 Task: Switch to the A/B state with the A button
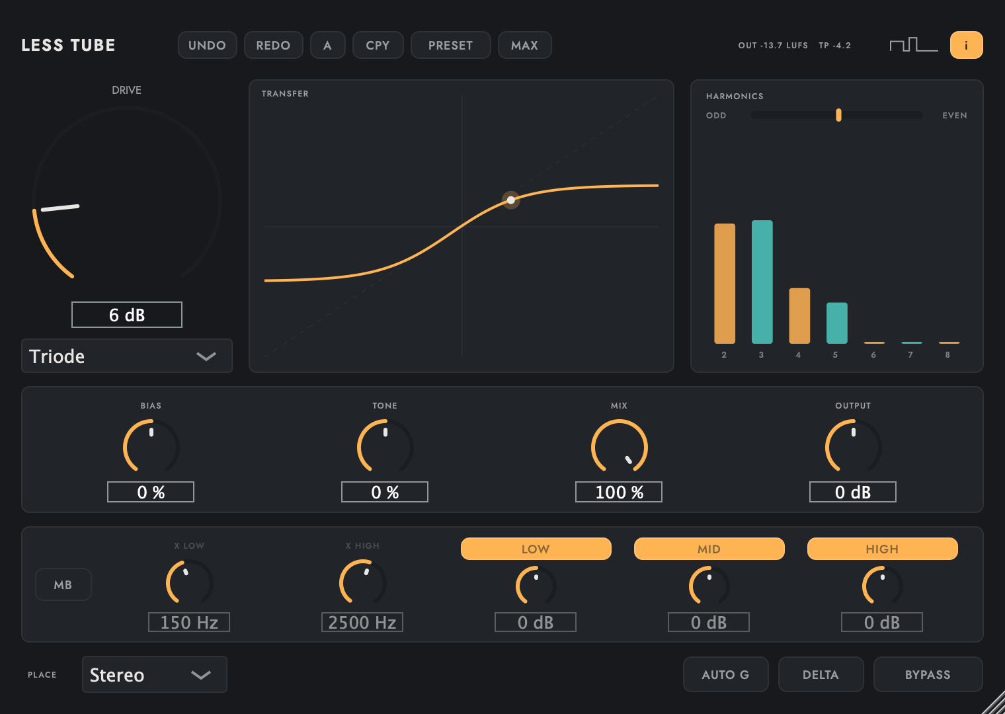tap(327, 45)
